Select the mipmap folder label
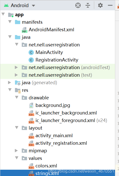 click(38, 151)
